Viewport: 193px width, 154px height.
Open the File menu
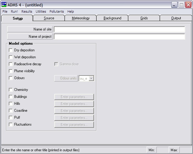5,11
